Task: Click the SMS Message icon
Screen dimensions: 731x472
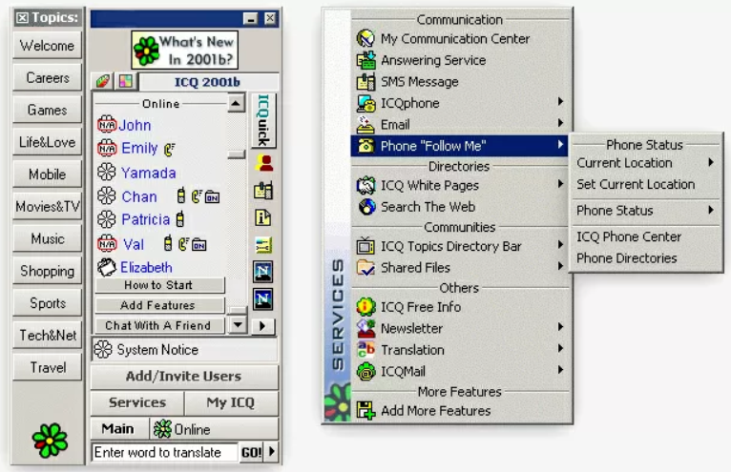Action: click(x=365, y=82)
